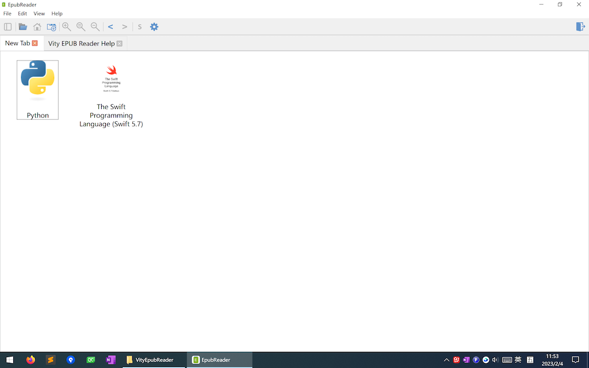Navigate back using the left arrow
The image size is (589, 368).
[x=110, y=26]
